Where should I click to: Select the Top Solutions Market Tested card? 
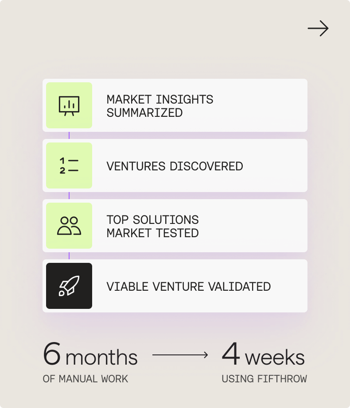click(175, 226)
